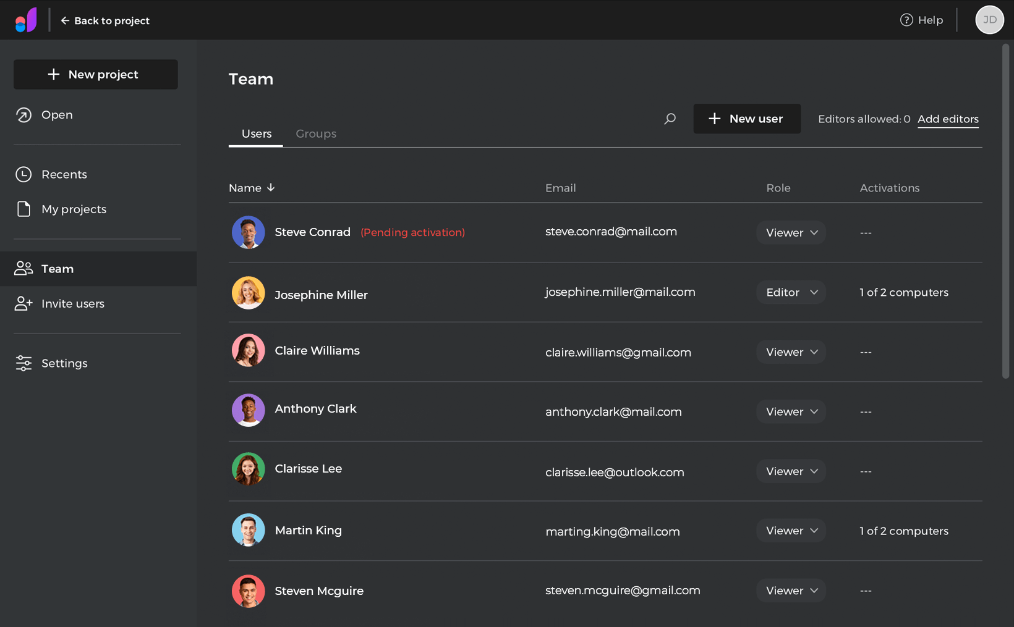Click the New user button
Screen dimensions: 1014x627
click(747, 119)
